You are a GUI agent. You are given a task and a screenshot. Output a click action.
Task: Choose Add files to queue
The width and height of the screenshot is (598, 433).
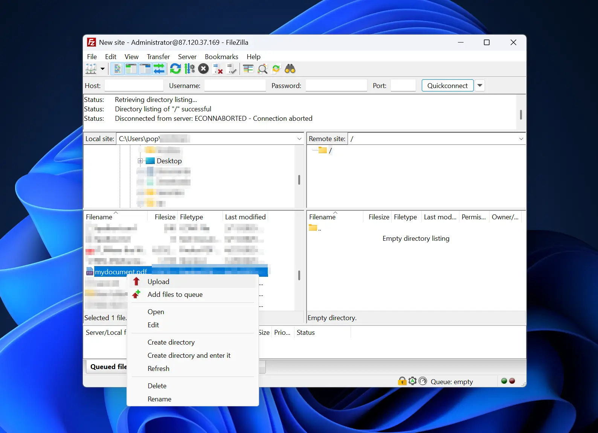(193, 295)
